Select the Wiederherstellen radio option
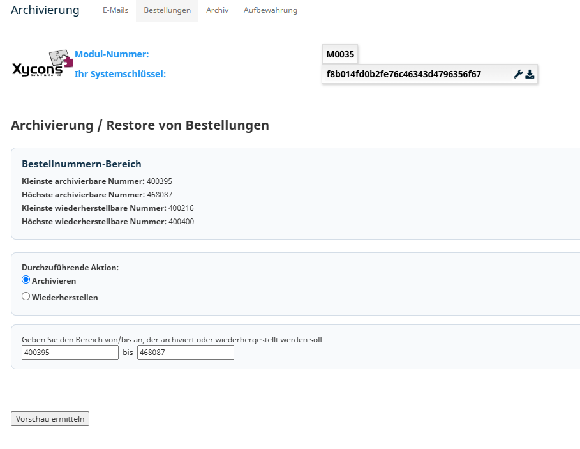This screenshot has height=449, width=580. click(26, 296)
